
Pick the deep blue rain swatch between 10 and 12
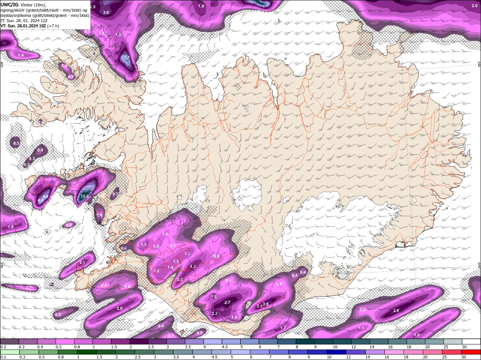click(336, 352)
